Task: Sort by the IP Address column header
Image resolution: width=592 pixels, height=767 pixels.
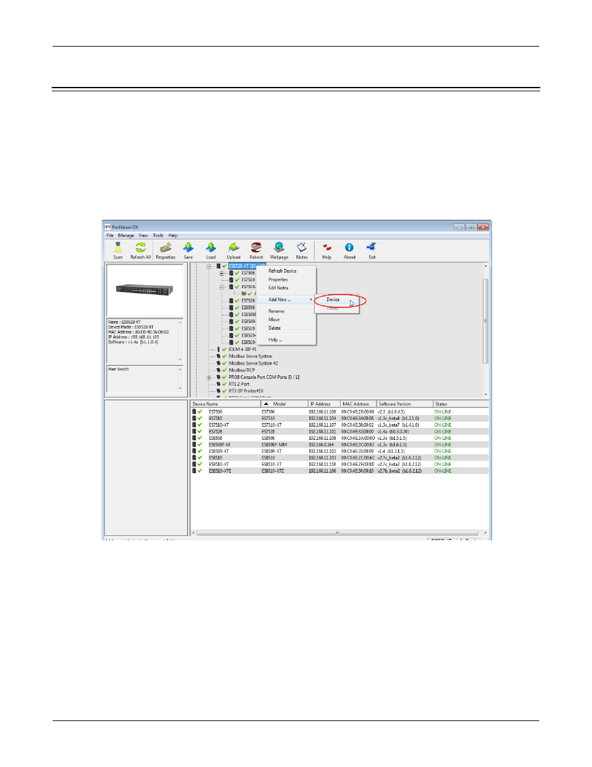Action: pyautogui.click(x=324, y=404)
